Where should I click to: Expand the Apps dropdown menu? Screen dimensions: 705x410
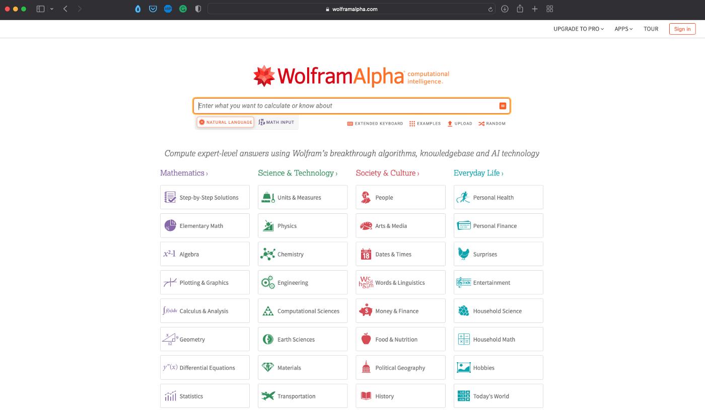pyautogui.click(x=623, y=29)
